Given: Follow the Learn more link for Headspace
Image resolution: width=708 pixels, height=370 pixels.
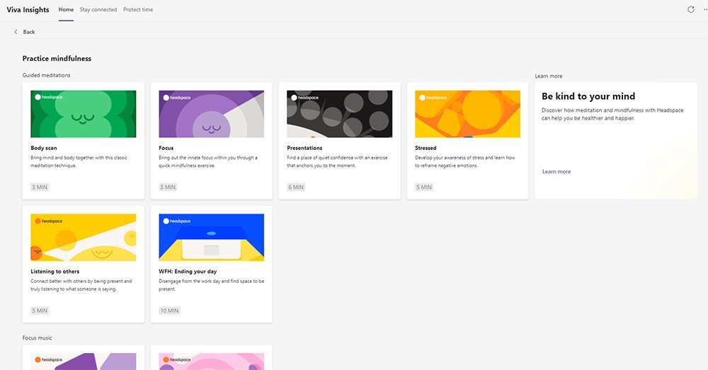Looking at the screenshot, I should [556, 171].
